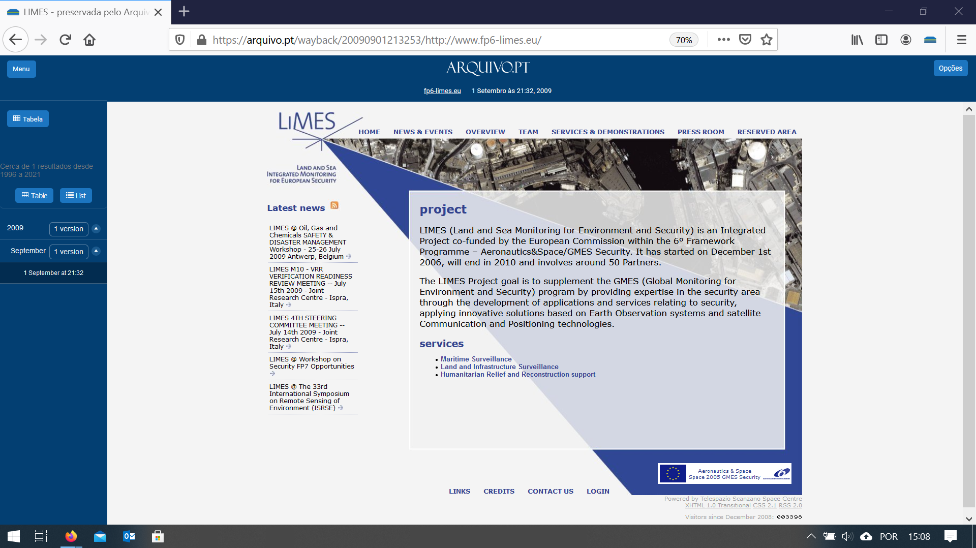
Task: Open the 33rd International Symposium news
Action: (309, 397)
